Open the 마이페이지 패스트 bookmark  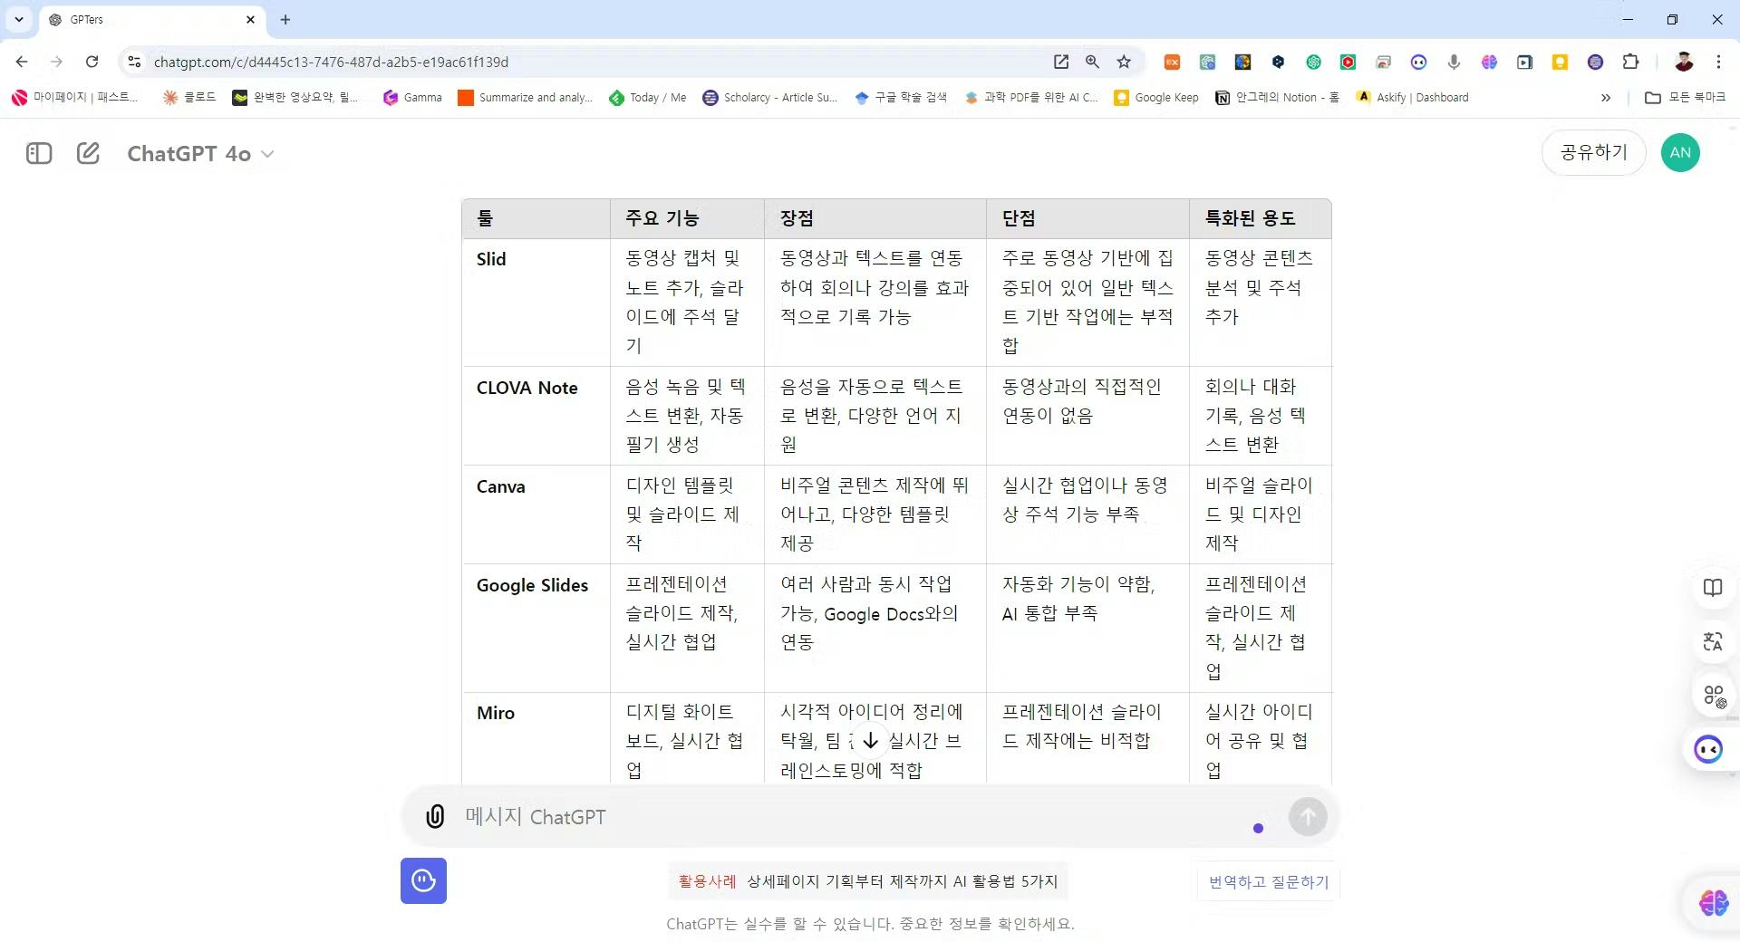point(75,97)
